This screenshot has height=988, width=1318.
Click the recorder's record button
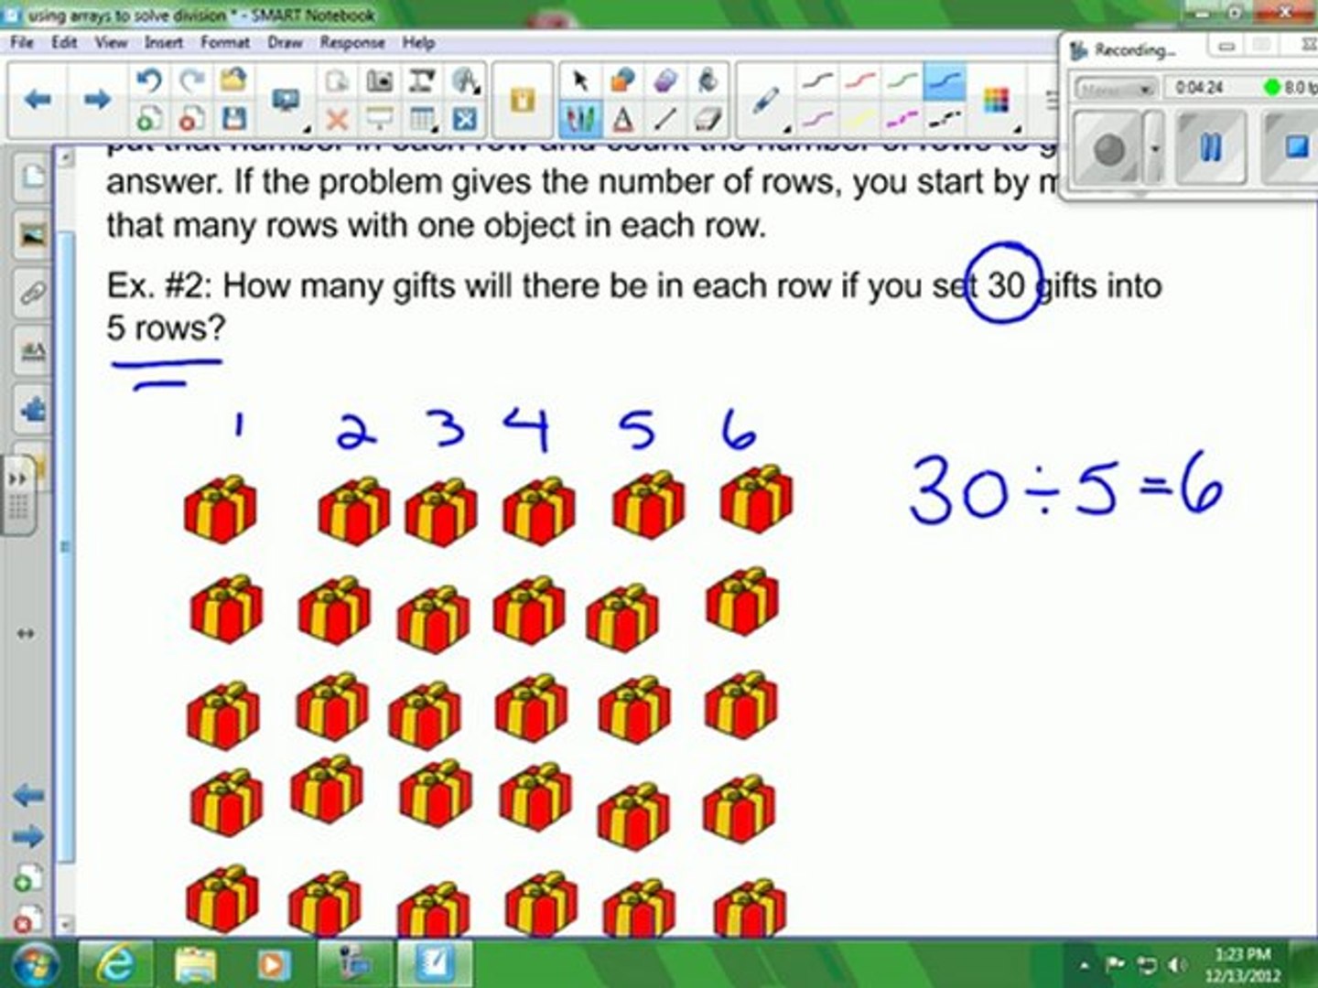[x=1109, y=149]
